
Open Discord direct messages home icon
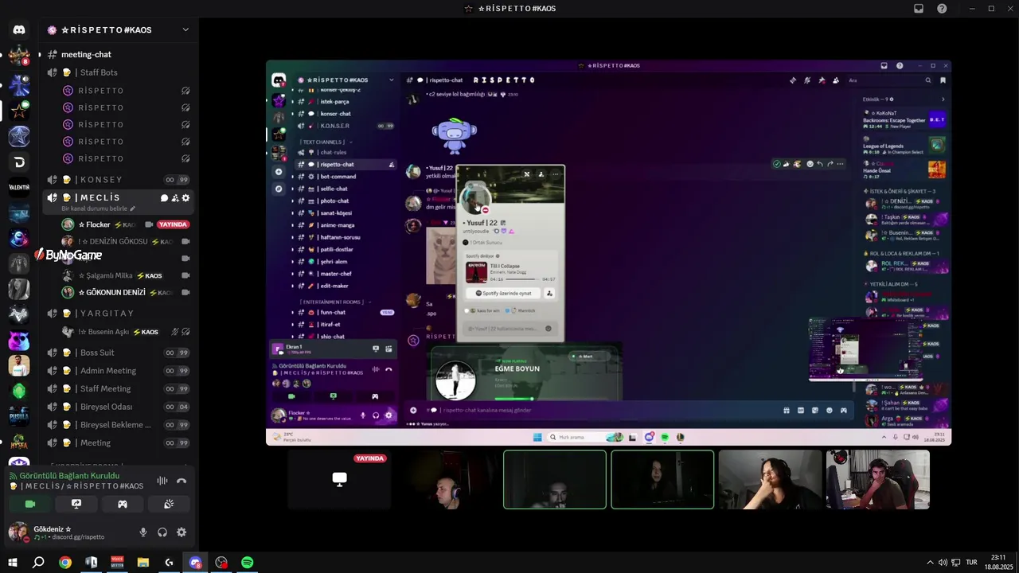pos(19,30)
